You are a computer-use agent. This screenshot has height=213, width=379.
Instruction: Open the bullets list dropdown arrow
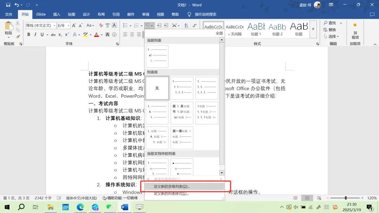coord(131,26)
